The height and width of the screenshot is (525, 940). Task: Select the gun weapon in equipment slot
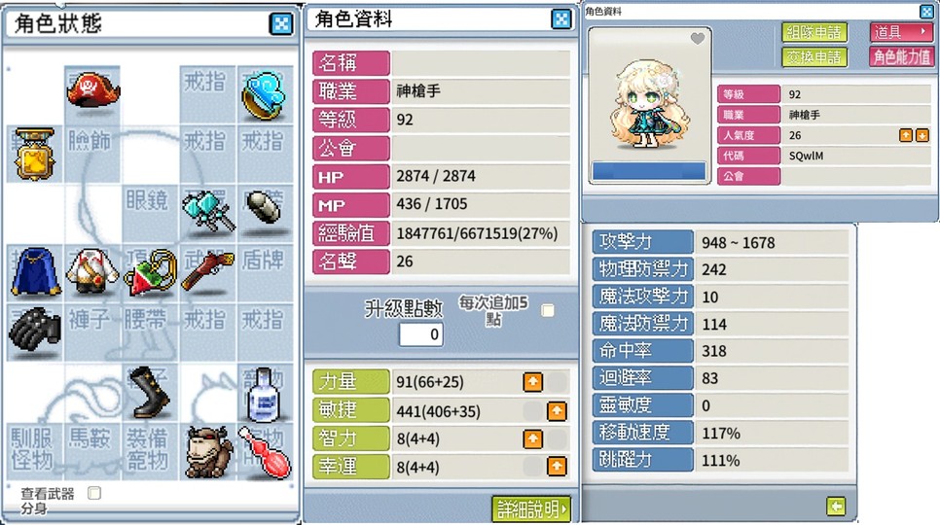click(x=207, y=270)
